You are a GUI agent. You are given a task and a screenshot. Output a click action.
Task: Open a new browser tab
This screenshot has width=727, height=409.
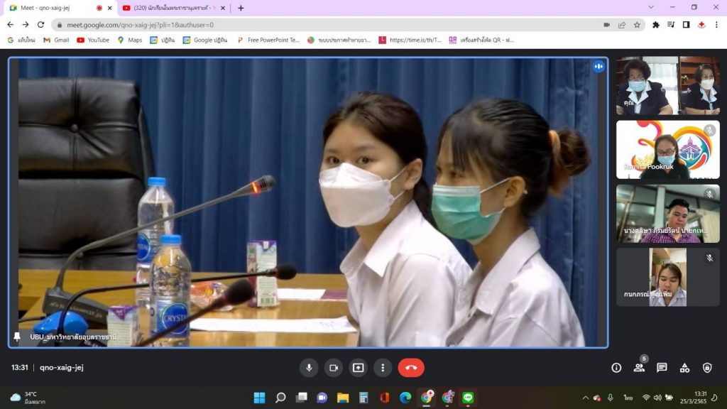(x=241, y=8)
